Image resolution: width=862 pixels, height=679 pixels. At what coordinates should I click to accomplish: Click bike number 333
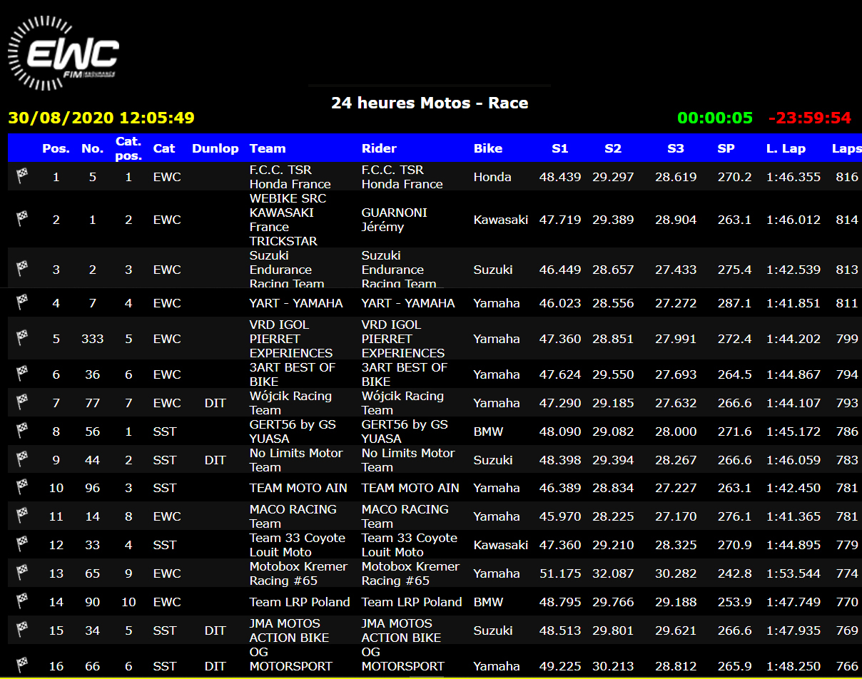[93, 339]
